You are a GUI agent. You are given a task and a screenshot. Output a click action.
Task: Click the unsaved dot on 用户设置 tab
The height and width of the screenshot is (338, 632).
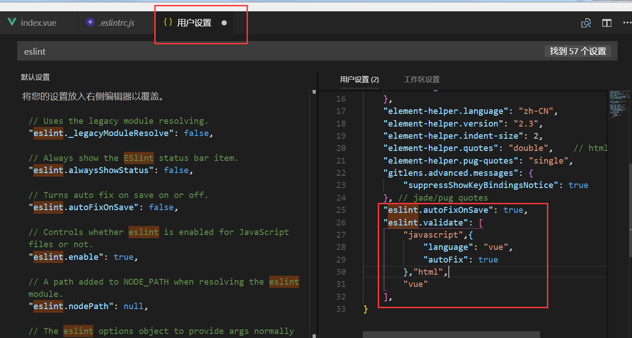(x=224, y=23)
